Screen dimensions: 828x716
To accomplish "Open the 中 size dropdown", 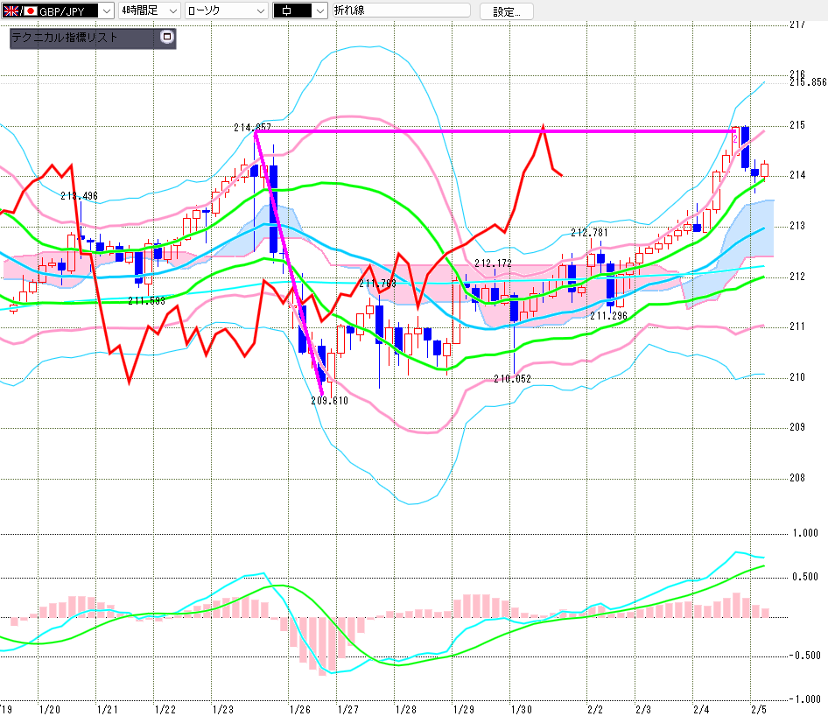I will (x=319, y=11).
